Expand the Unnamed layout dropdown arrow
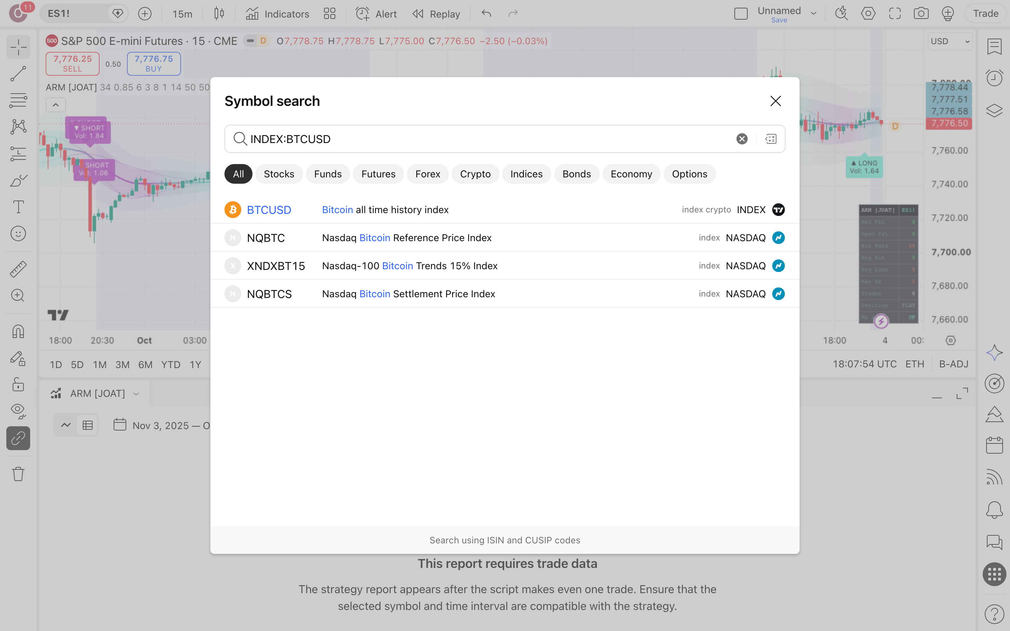 [813, 14]
